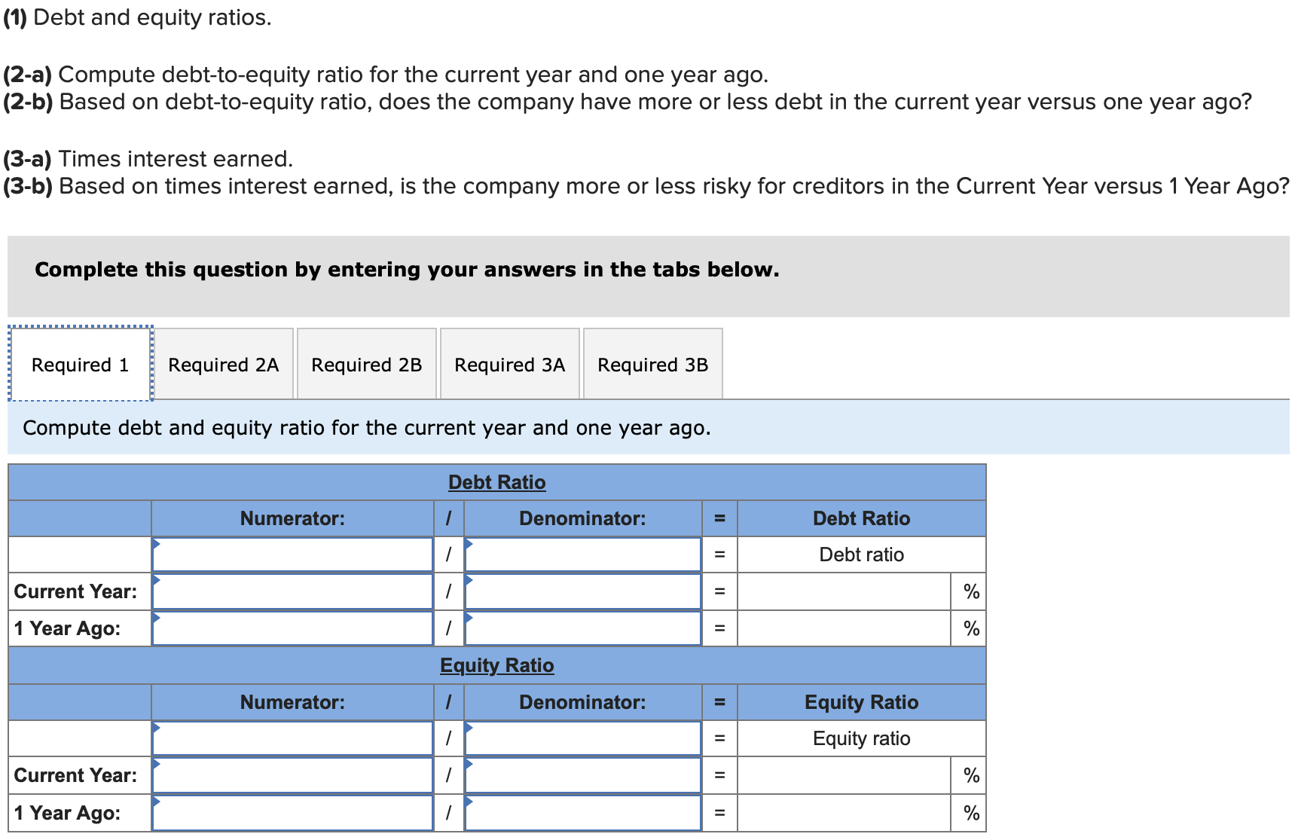The height and width of the screenshot is (837, 1295).
Task: Open the Current Year equity denominator dropdown
Action: pyautogui.click(x=582, y=774)
